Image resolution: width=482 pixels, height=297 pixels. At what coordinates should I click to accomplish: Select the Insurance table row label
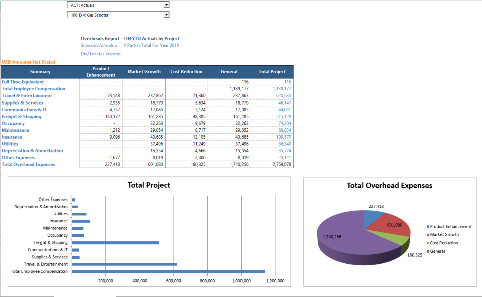point(12,137)
